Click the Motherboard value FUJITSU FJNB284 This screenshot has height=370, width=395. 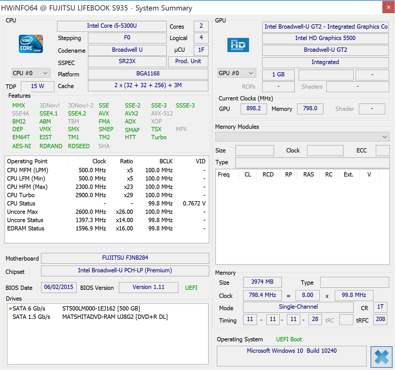125,258
